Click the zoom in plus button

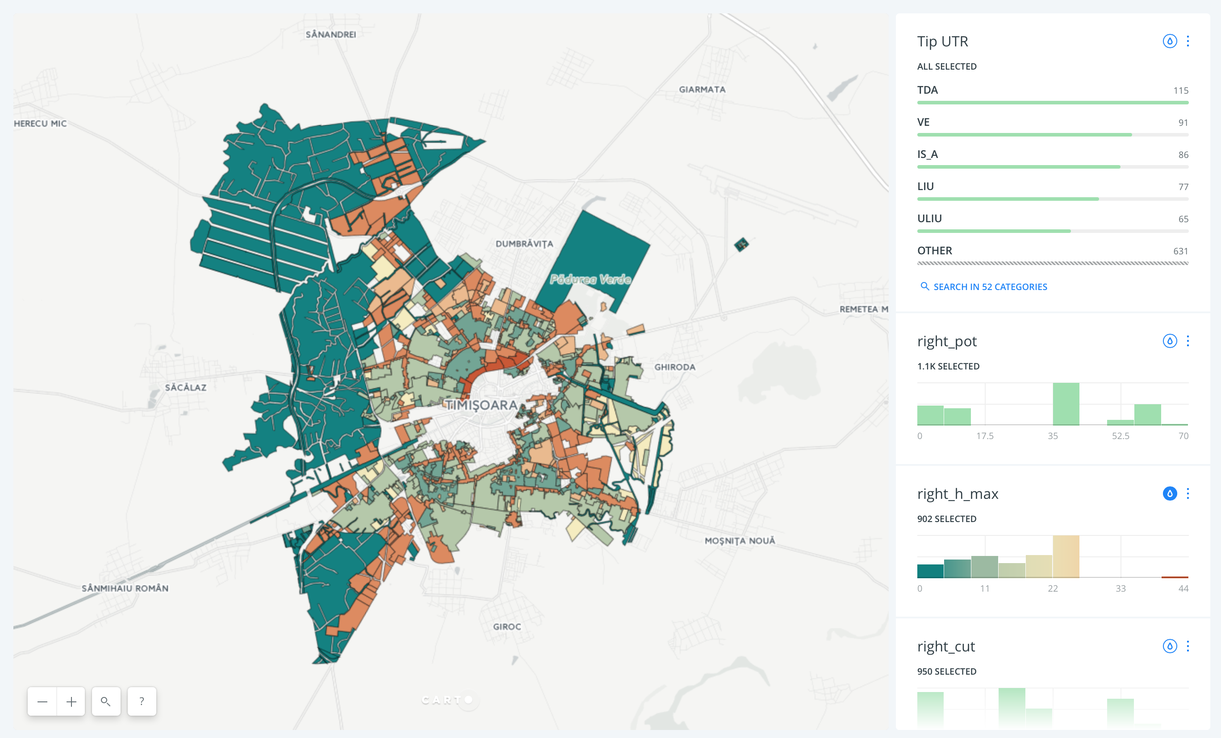[71, 701]
